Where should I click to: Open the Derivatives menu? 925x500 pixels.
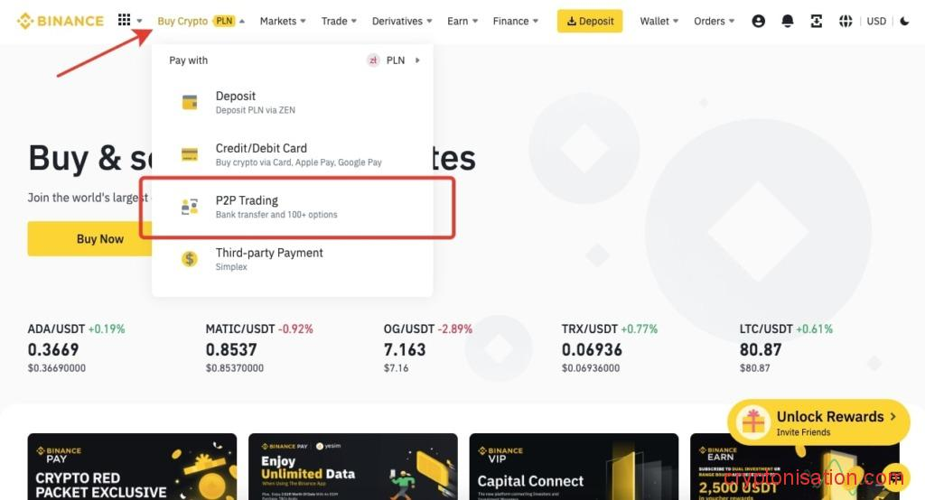click(x=402, y=21)
